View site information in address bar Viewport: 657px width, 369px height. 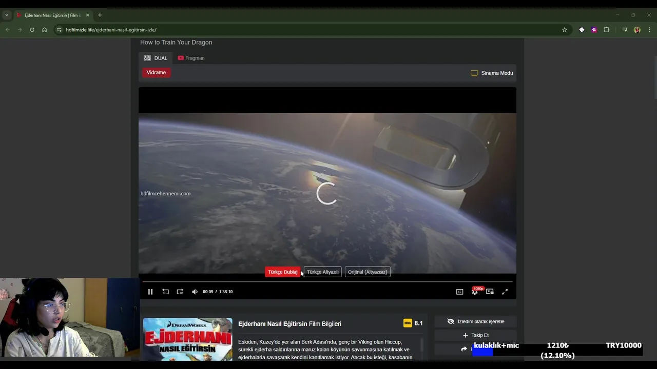59,30
